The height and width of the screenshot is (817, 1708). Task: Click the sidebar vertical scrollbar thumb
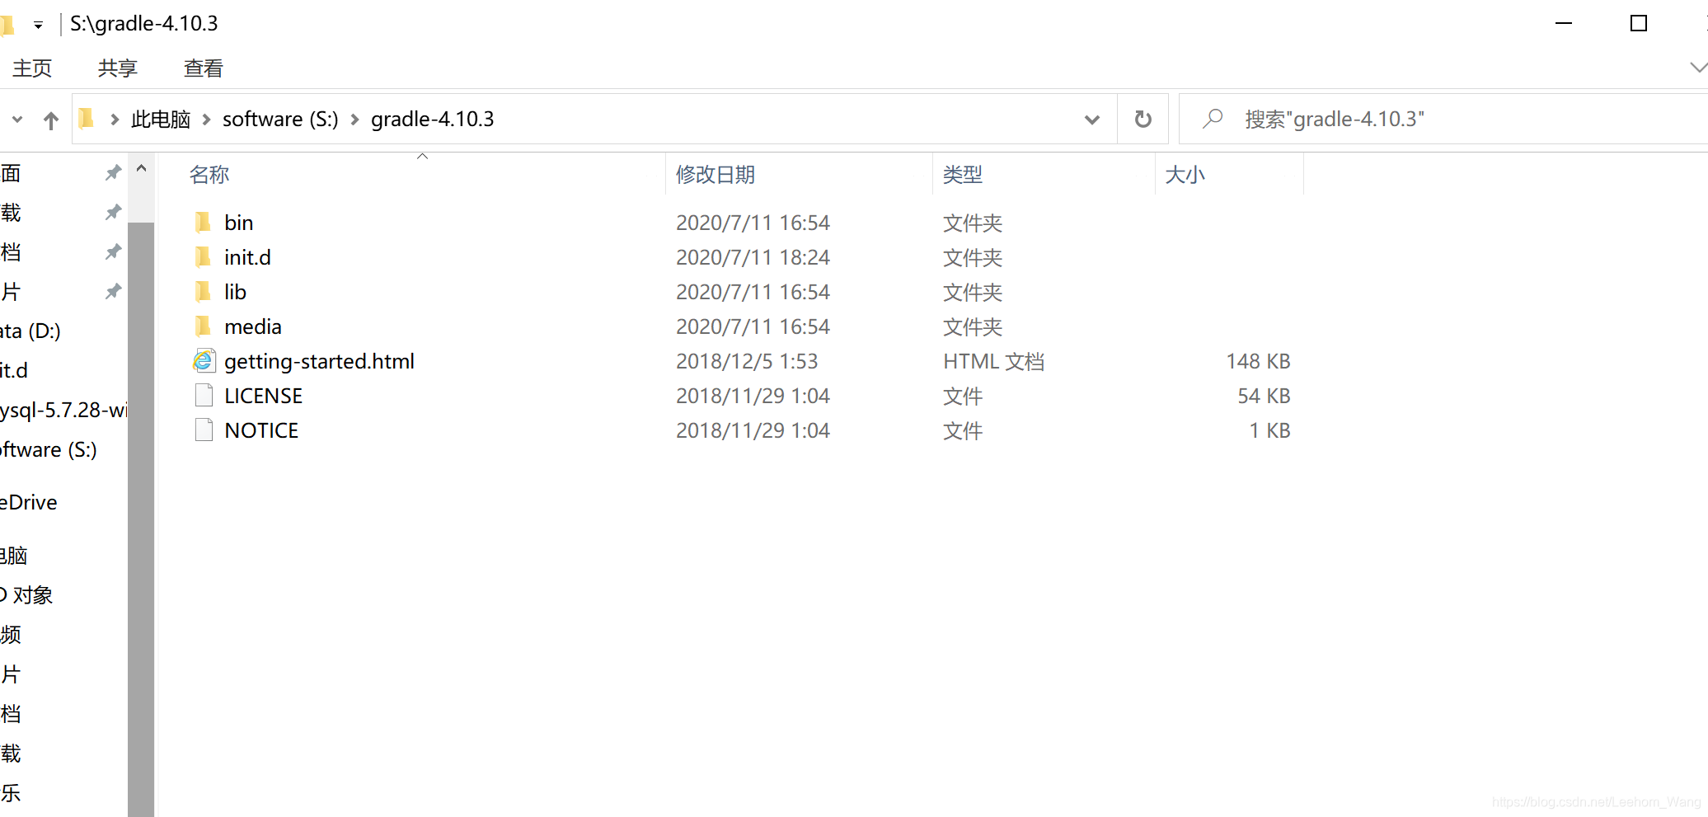[141, 519]
